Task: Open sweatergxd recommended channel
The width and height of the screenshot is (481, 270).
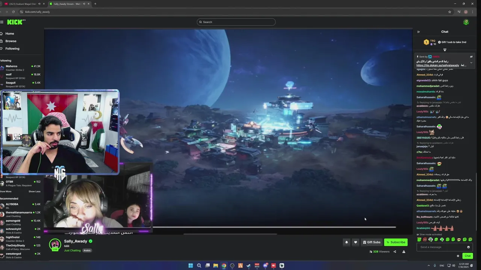Action: pos(21,255)
